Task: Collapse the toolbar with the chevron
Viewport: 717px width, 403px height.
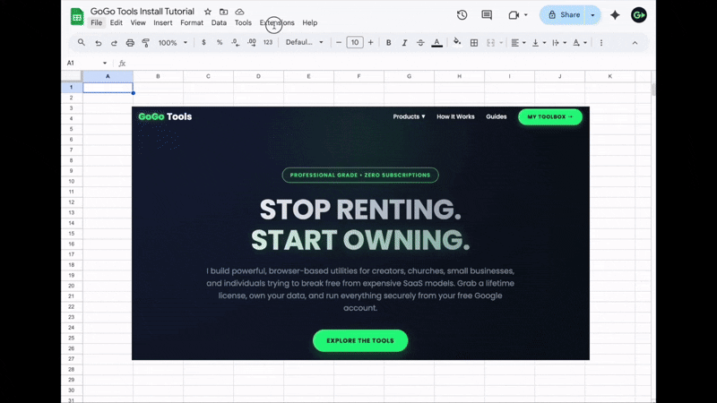Action: (x=635, y=42)
